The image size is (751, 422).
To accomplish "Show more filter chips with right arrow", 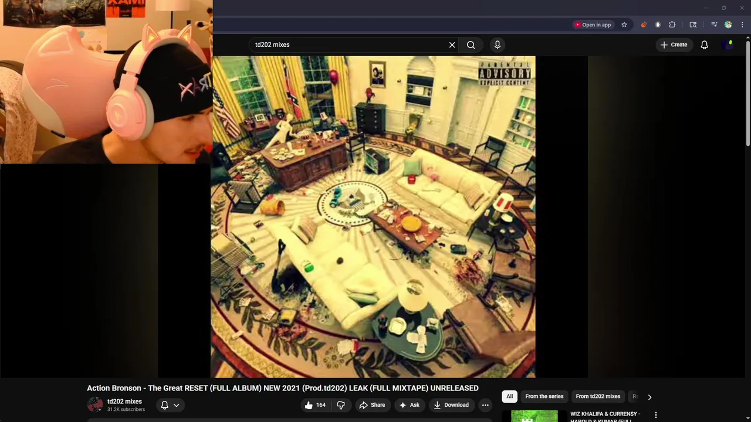I will (649, 397).
